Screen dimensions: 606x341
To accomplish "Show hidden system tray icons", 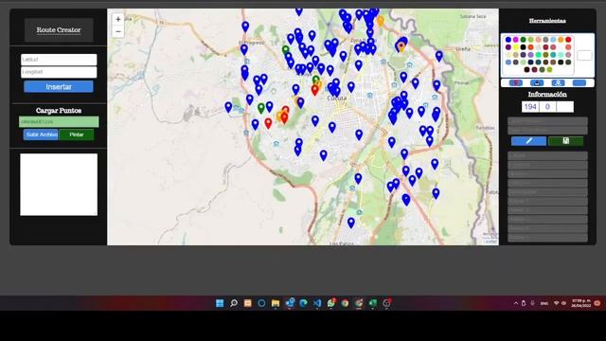I will [x=515, y=303].
